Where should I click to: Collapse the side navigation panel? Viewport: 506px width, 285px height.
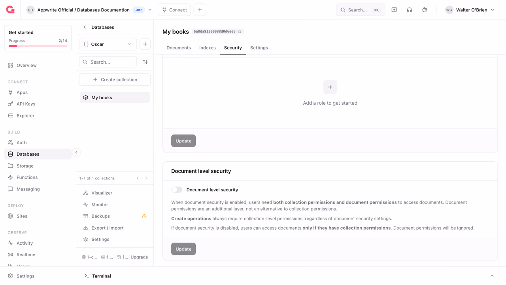(76, 152)
